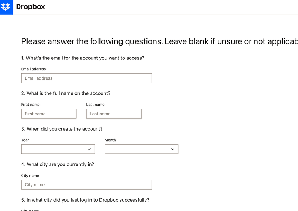
Task: Focus the Last name text box
Action: click(x=114, y=114)
